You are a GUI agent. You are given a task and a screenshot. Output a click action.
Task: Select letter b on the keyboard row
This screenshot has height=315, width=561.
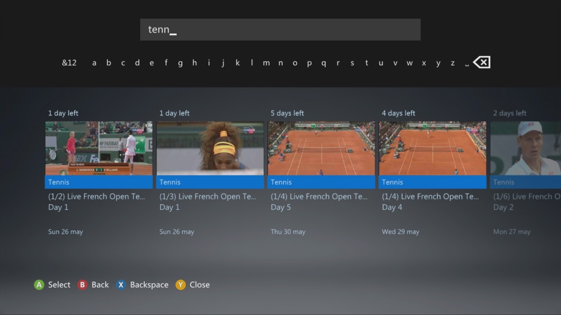(x=109, y=63)
